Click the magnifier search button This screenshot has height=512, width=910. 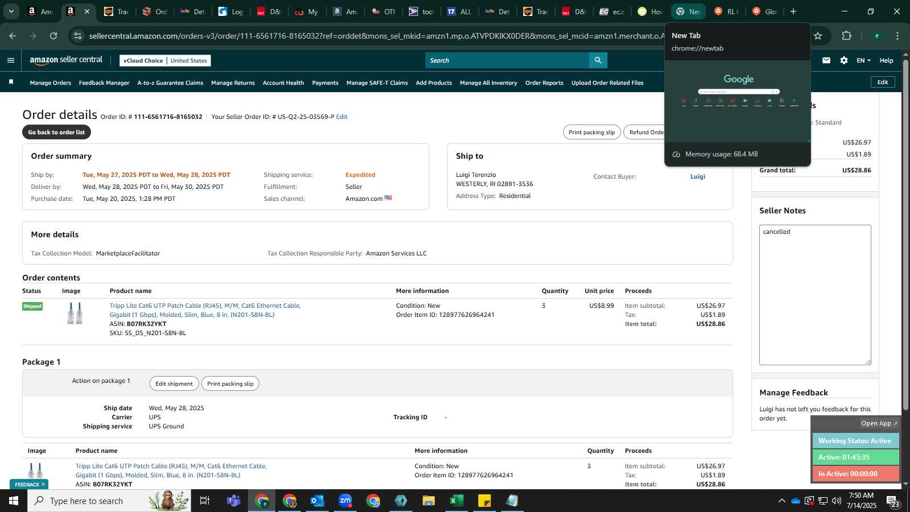(598, 60)
